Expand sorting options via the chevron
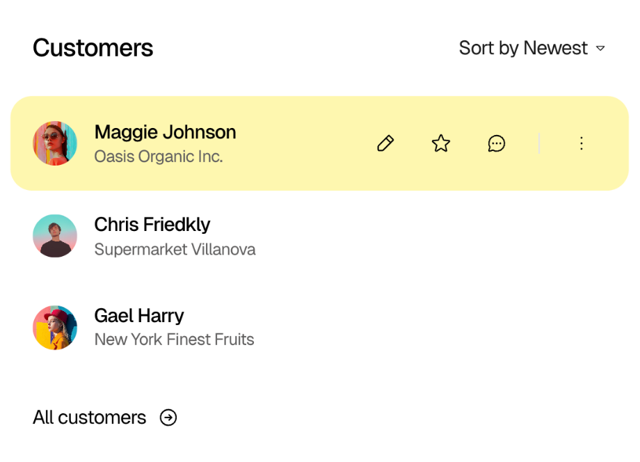The height and width of the screenshot is (462, 640). point(600,49)
